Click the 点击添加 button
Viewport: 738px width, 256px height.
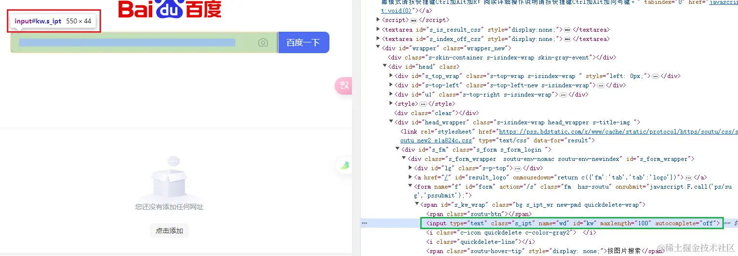[169, 231]
